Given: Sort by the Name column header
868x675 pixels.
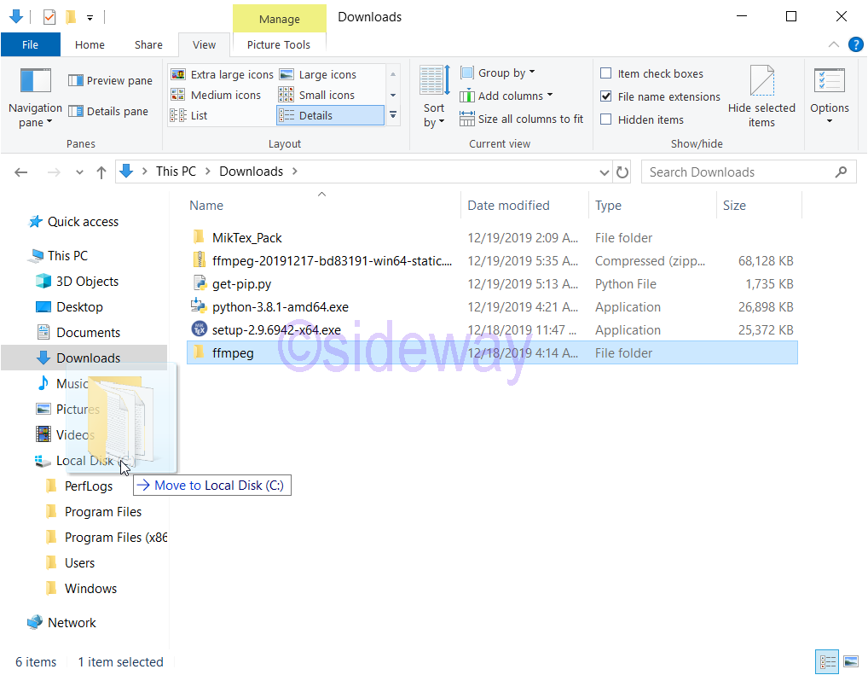Looking at the screenshot, I should coord(321,205).
